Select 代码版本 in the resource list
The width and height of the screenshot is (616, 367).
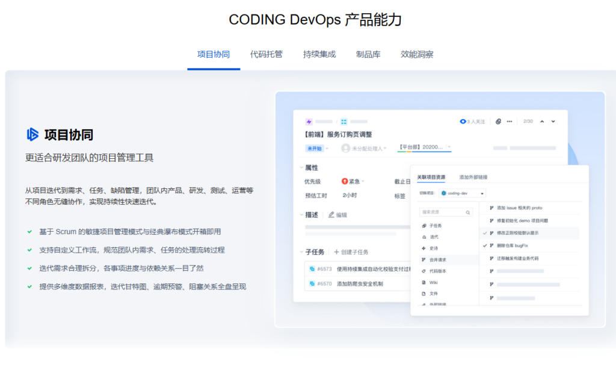(438, 271)
